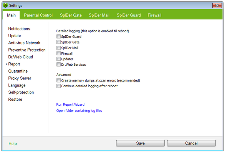The image size is (225, 153).
Task: Enable SpIDer Mail detailed logging checkbox
Action: tap(58, 48)
